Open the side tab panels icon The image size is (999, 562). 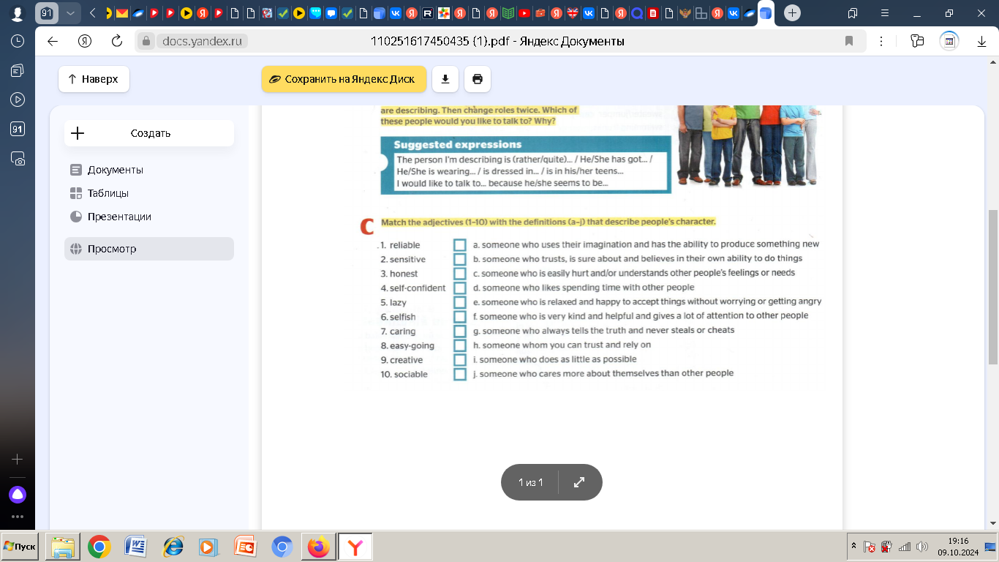[853, 13]
